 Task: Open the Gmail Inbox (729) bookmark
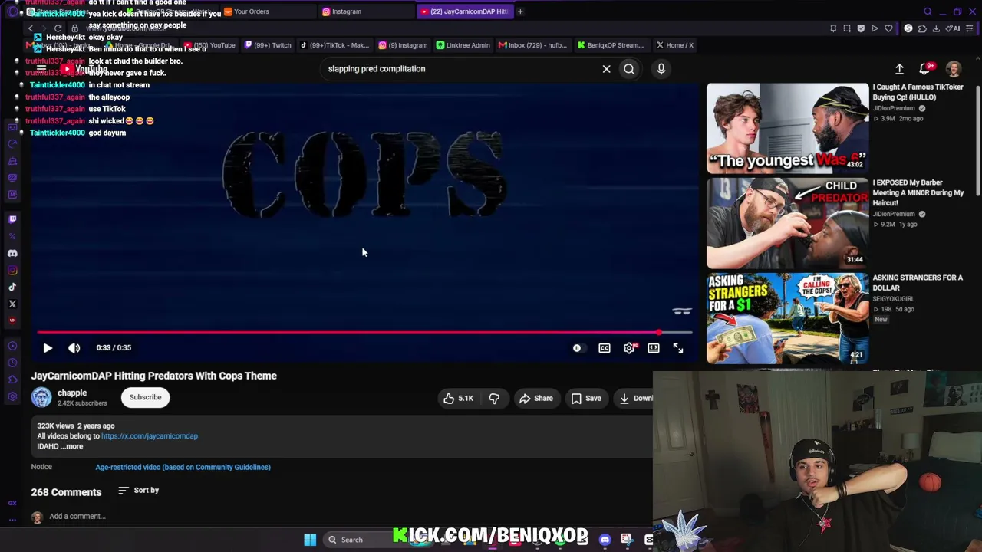click(x=532, y=45)
